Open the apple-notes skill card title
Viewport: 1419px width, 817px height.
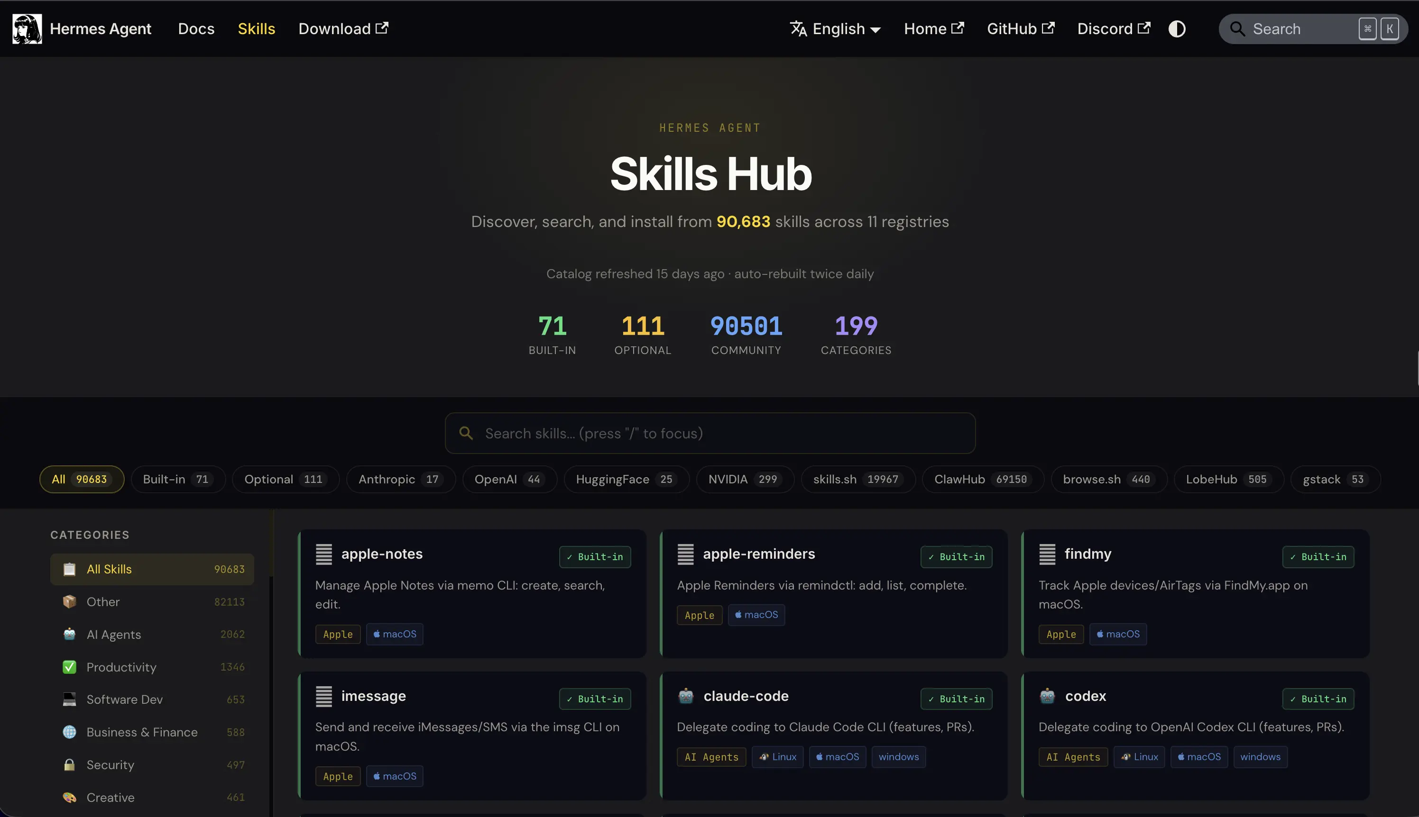pos(382,554)
